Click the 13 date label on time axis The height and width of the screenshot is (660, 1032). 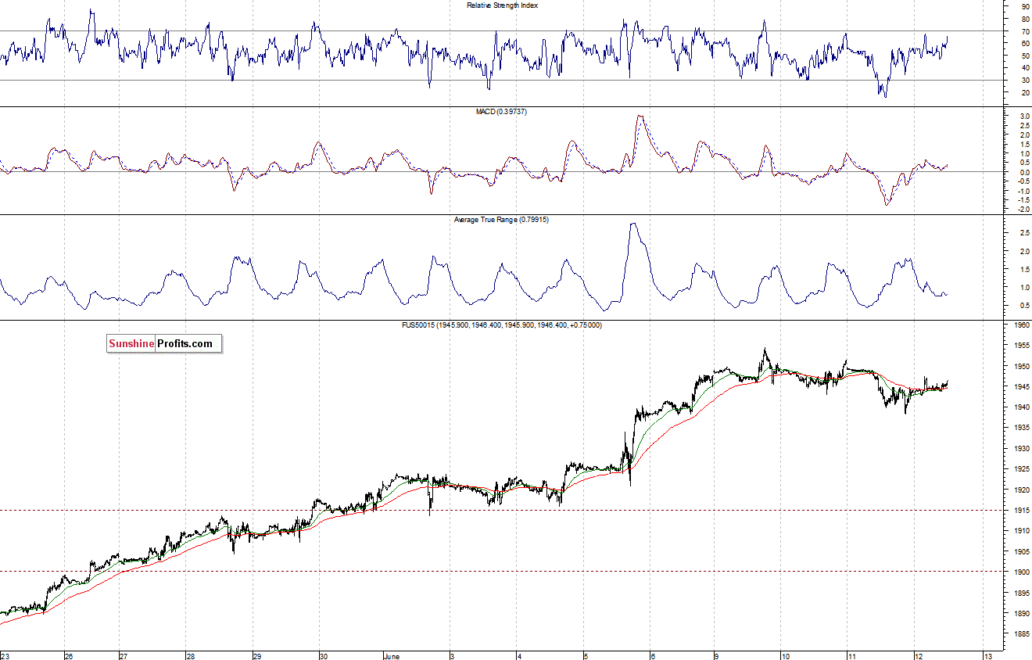pyautogui.click(x=988, y=655)
